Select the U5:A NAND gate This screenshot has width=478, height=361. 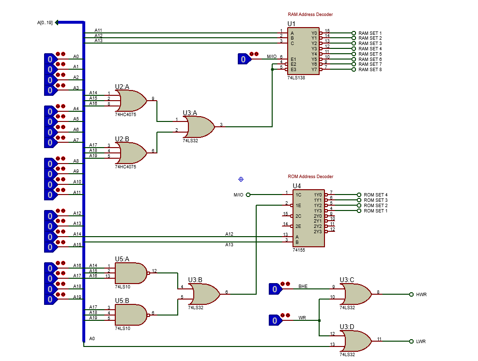point(131,273)
